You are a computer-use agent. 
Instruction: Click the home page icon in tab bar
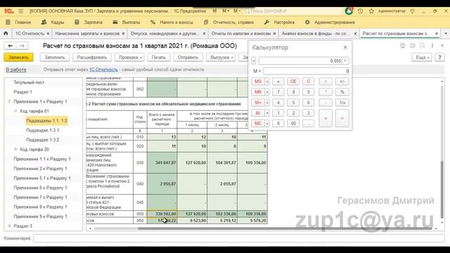coord(6,33)
